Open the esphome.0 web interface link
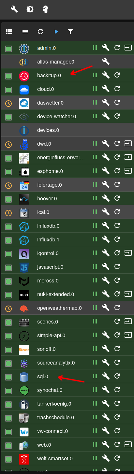 (x=128, y=171)
